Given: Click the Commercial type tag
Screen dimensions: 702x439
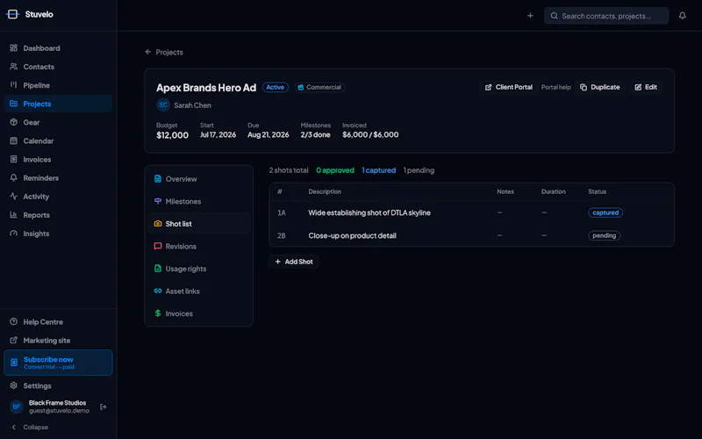Looking at the screenshot, I should [319, 87].
